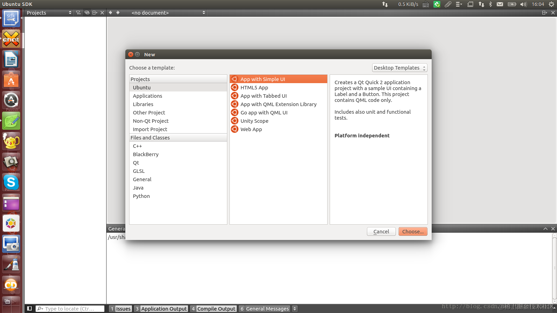
Task: Select General file category
Action: (178, 179)
